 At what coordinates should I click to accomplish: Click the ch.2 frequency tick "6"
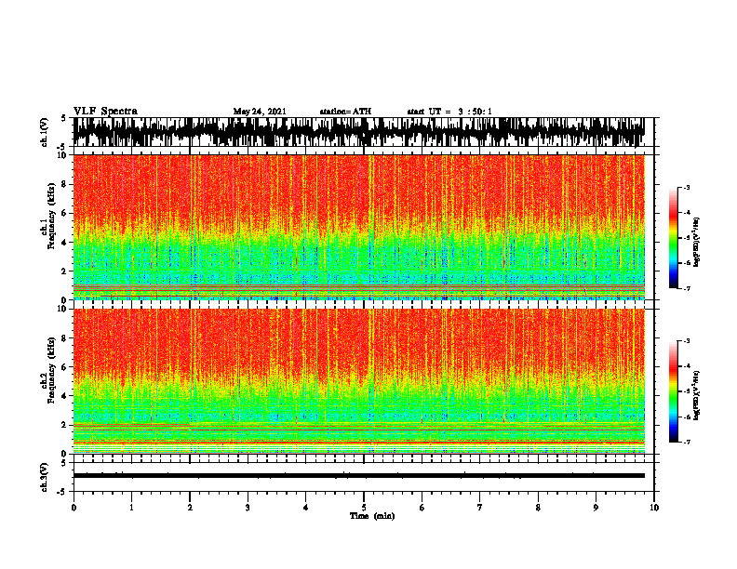click(x=65, y=367)
